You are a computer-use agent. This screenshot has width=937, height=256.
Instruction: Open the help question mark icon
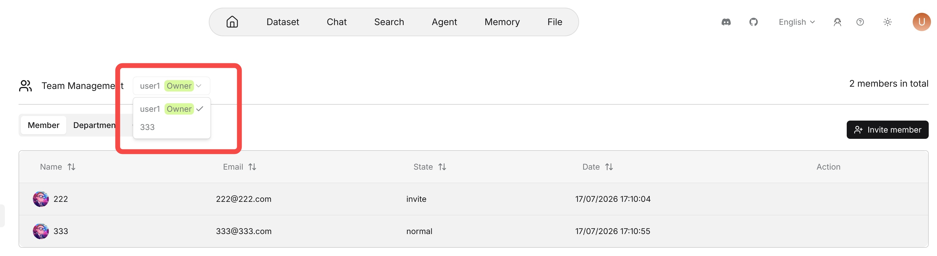(860, 22)
